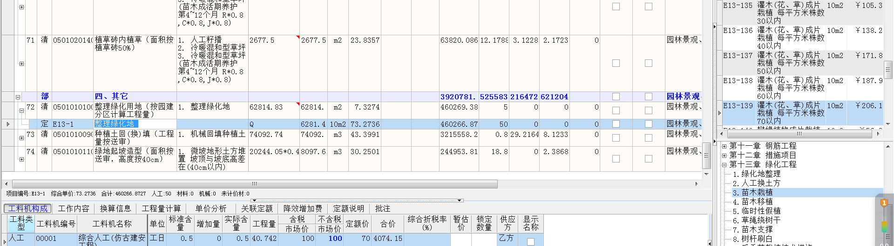Image resolution: width=894 pixels, height=246 pixels.
Task: Expand row 74 绿地起坡造型
Action: tap(21, 159)
